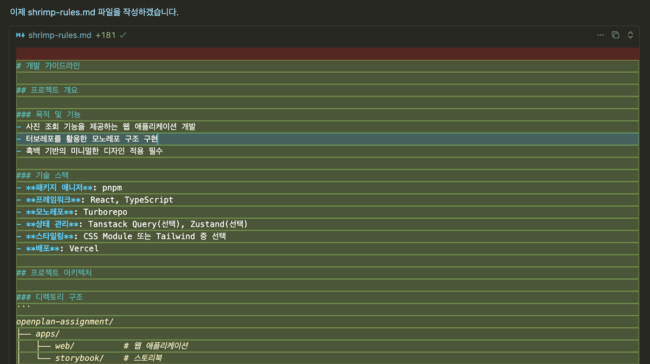Click the openplan-assignment/ root folder line
650x364 pixels.
65,321
